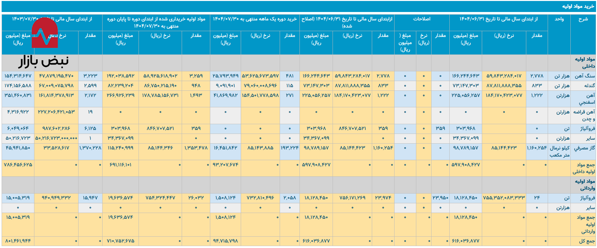The image size is (597, 248).
Task: Click the خرید دوره یک ماهه header
Action: tap(255, 19)
